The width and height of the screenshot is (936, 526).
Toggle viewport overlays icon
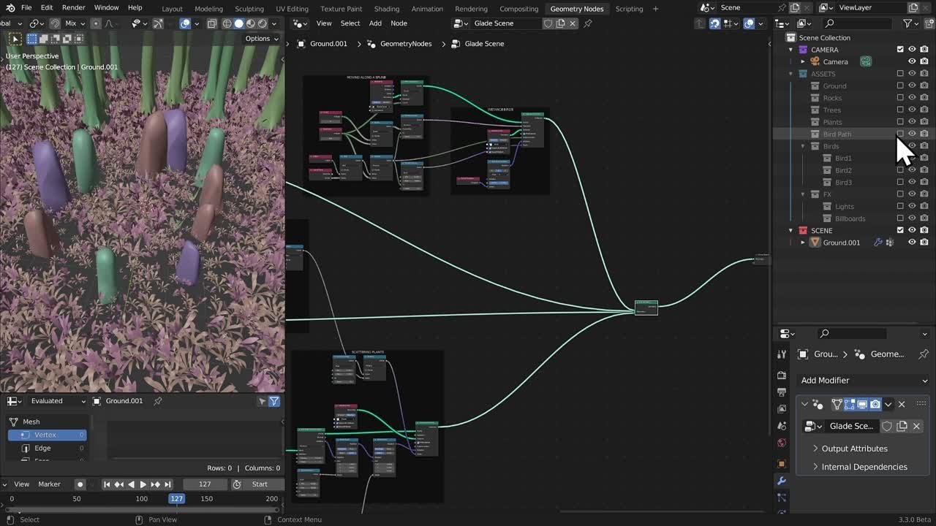click(185, 23)
